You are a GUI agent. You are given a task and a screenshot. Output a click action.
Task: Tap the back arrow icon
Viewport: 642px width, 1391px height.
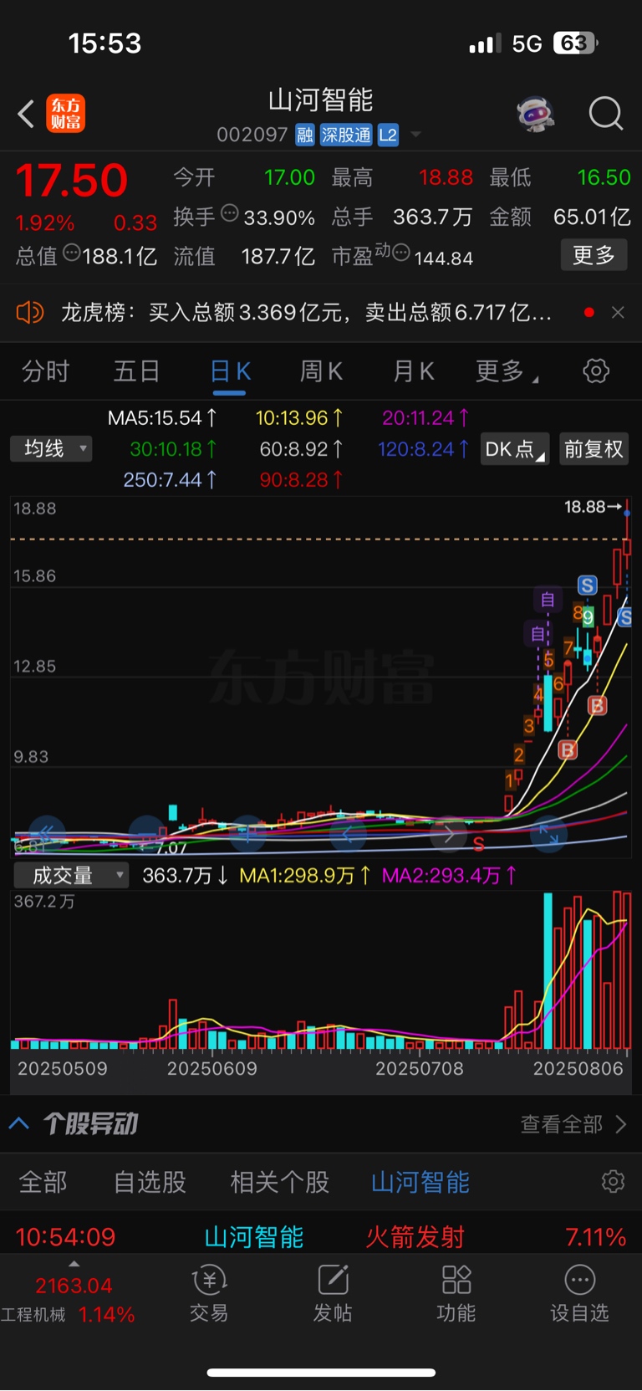click(26, 114)
